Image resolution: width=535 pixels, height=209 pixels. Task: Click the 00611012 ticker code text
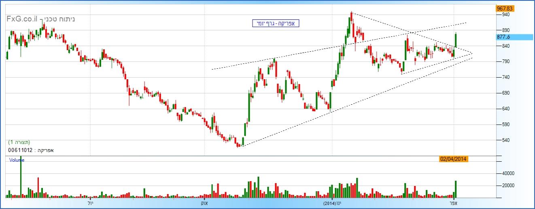[20, 150]
